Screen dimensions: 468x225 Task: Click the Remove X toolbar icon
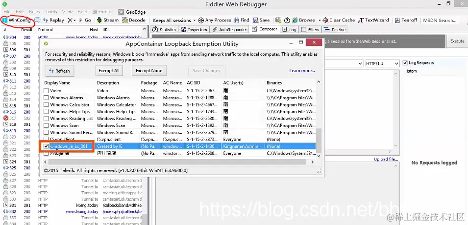click(70, 20)
